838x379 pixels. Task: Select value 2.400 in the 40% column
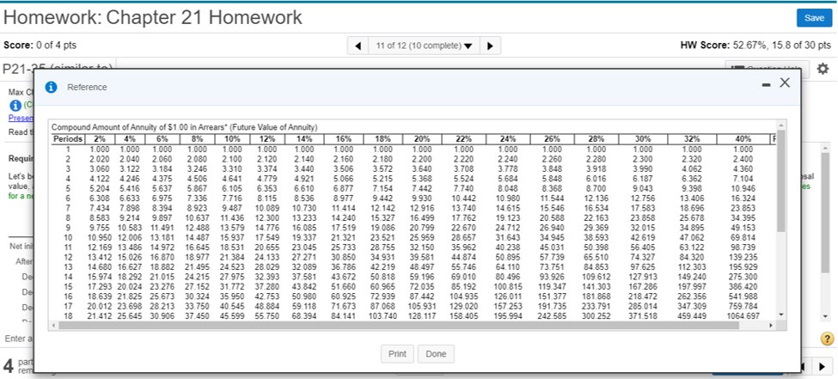tap(743, 159)
